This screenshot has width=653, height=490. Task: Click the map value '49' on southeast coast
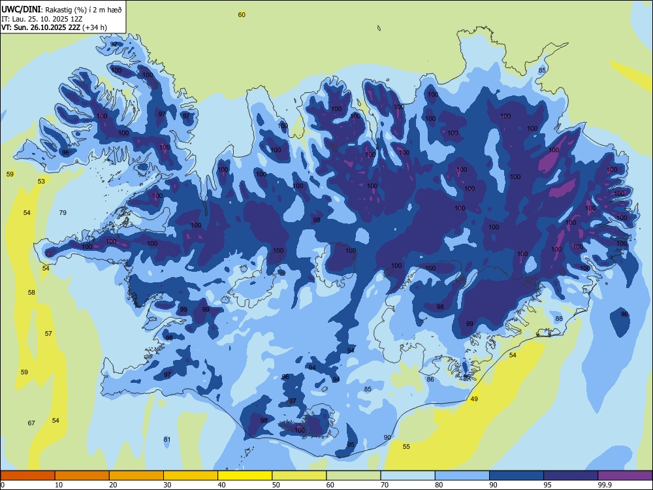point(474,399)
